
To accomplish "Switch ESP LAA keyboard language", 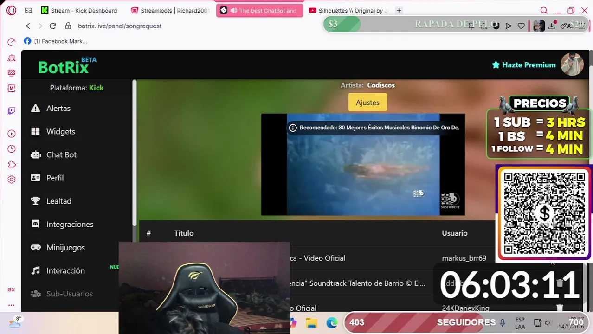I will 520,323.
